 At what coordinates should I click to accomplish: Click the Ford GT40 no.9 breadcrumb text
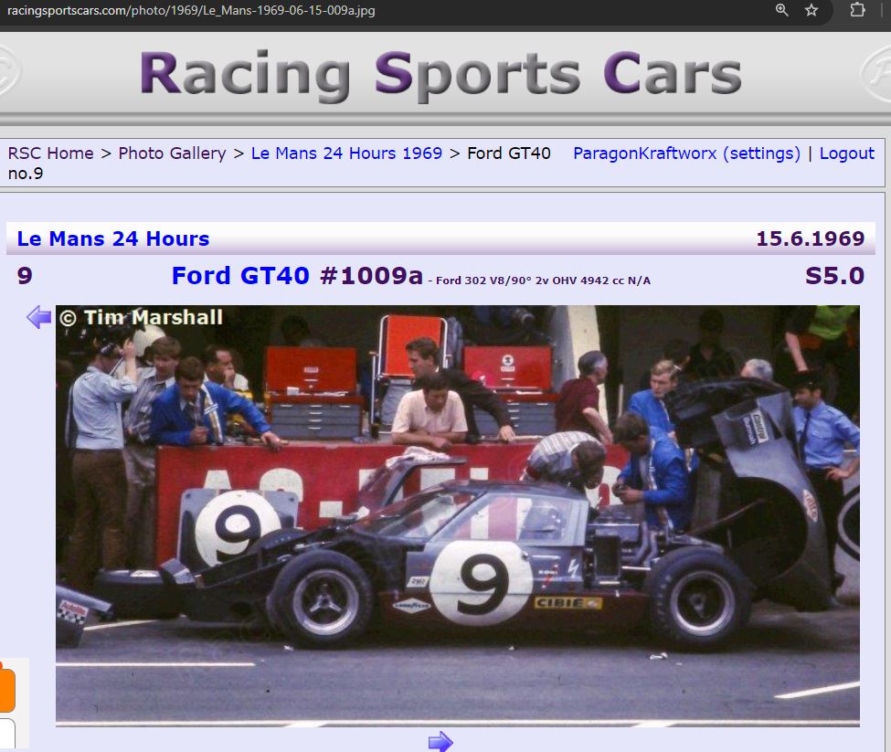tap(279, 163)
